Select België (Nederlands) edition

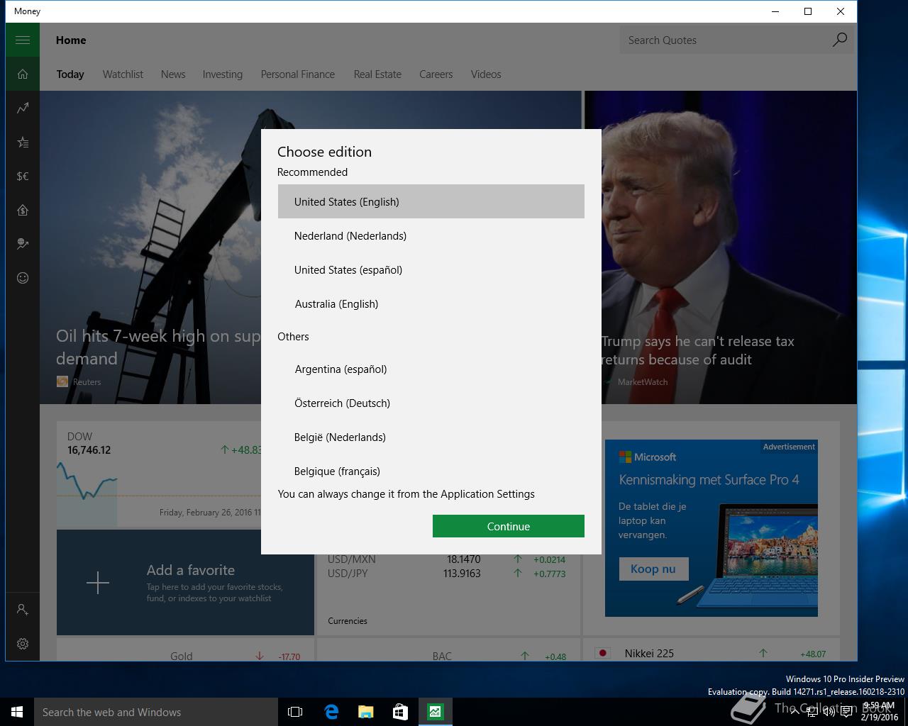(x=431, y=437)
